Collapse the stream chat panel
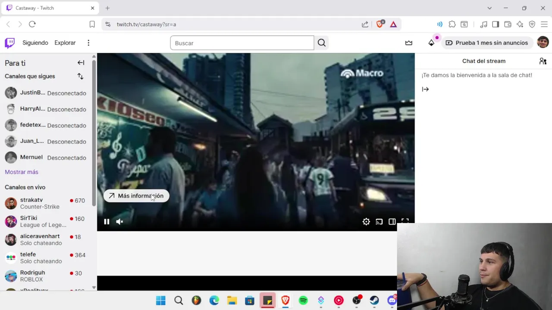Image resolution: width=552 pixels, height=310 pixels. click(x=425, y=89)
